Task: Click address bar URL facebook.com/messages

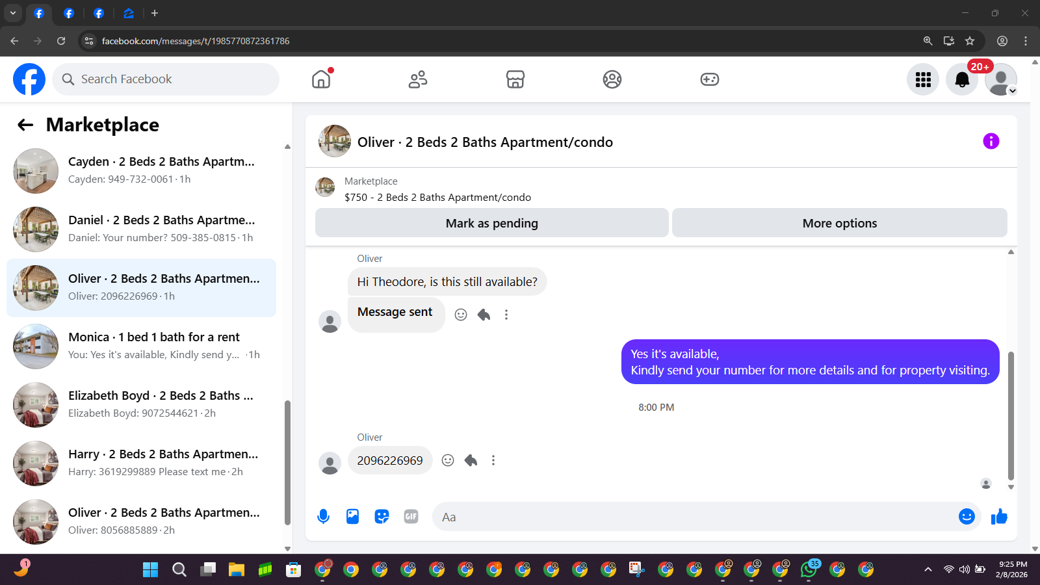Action: (196, 41)
